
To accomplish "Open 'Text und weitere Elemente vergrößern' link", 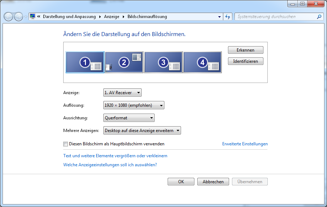I will click(115, 156).
